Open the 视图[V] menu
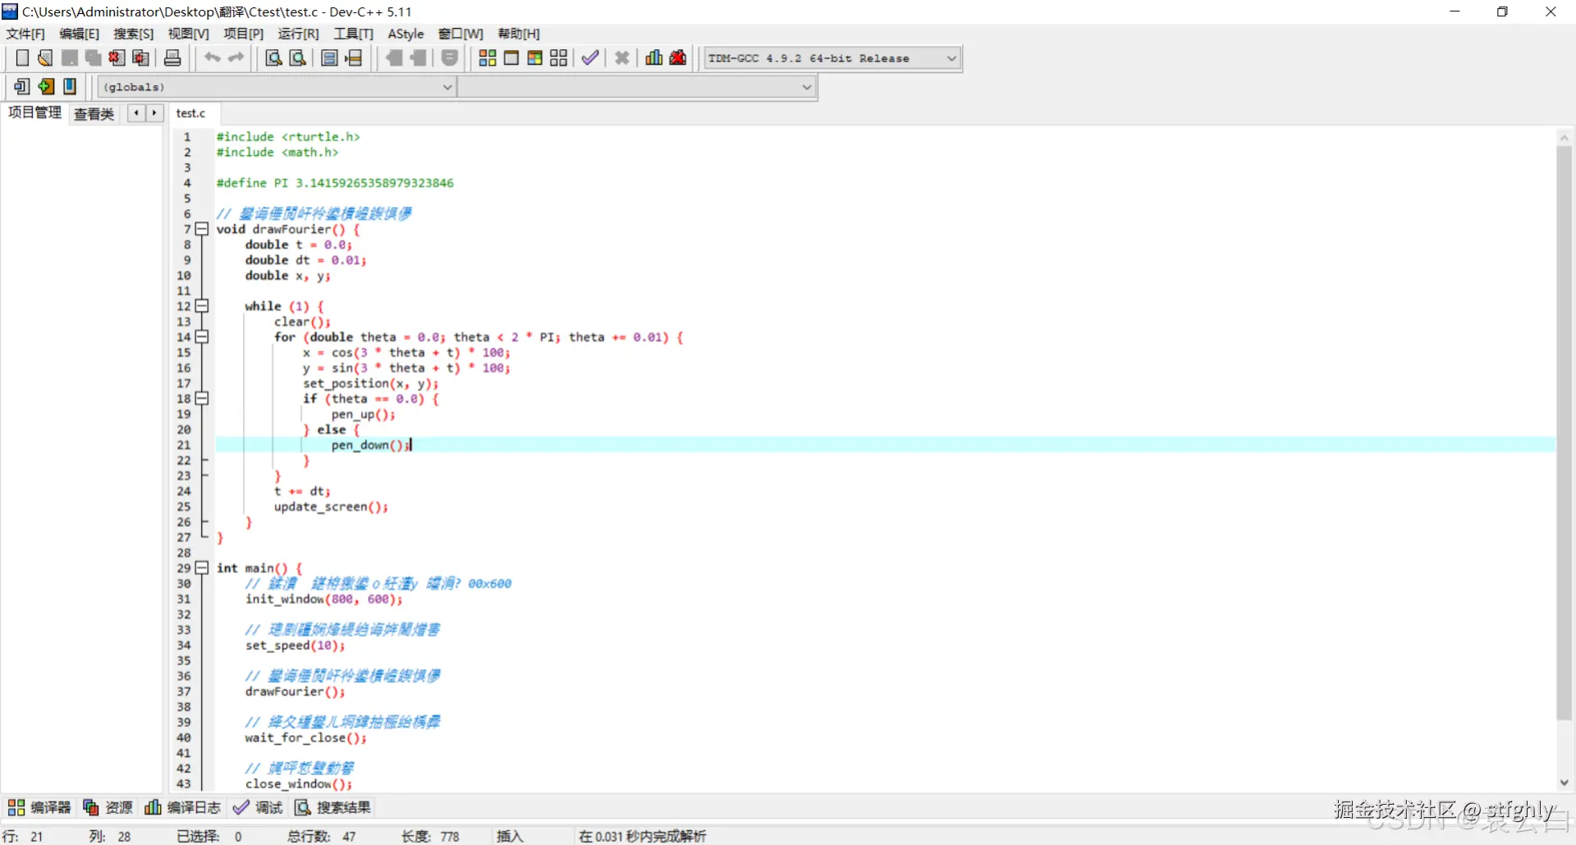The height and width of the screenshot is (845, 1576). coord(189,34)
